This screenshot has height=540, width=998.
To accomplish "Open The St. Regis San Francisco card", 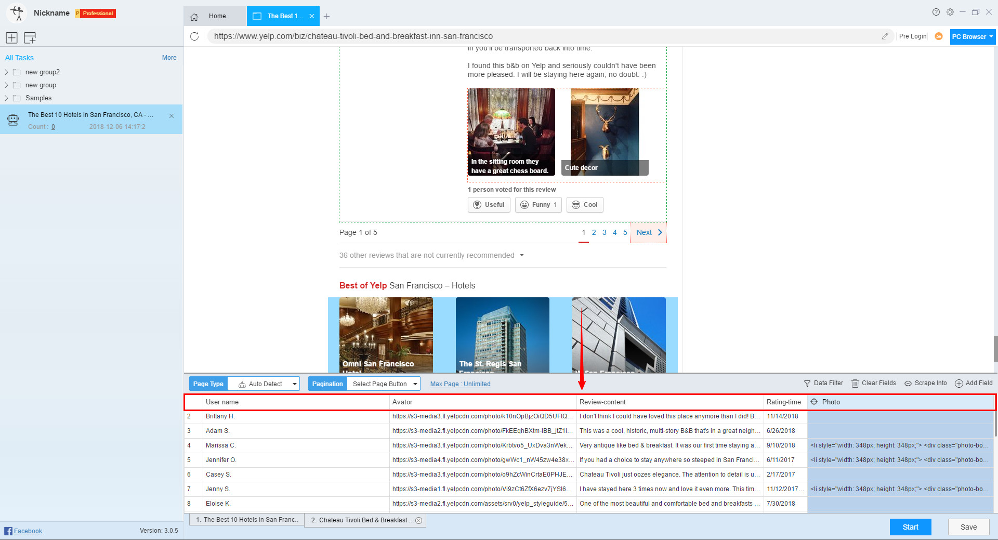I will click(503, 335).
